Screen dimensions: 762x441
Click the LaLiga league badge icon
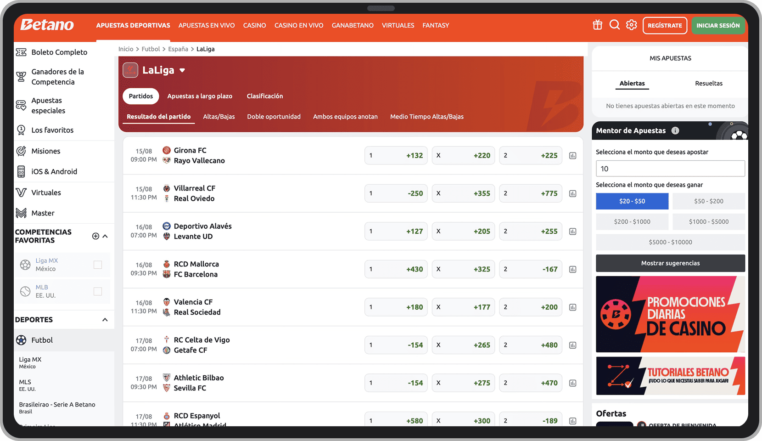(130, 70)
